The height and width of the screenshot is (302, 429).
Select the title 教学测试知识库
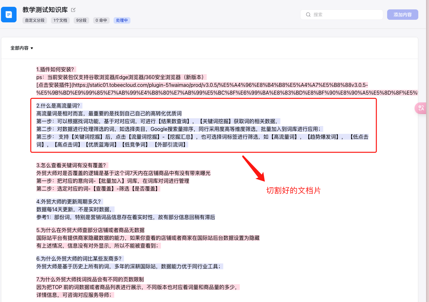(x=45, y=10)
